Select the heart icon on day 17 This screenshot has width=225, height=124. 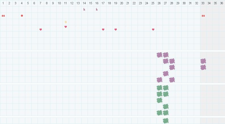(103, 30)
